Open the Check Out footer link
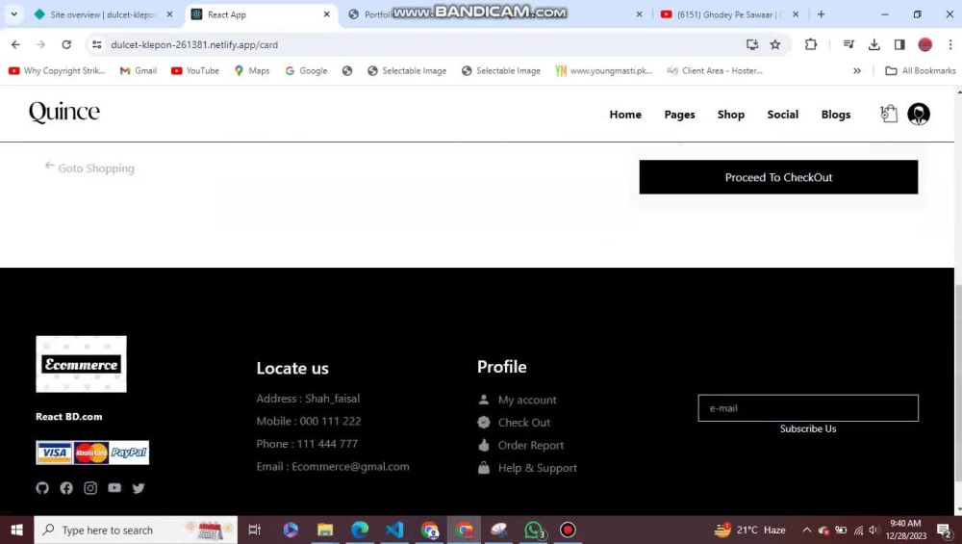 click(524, 423)
